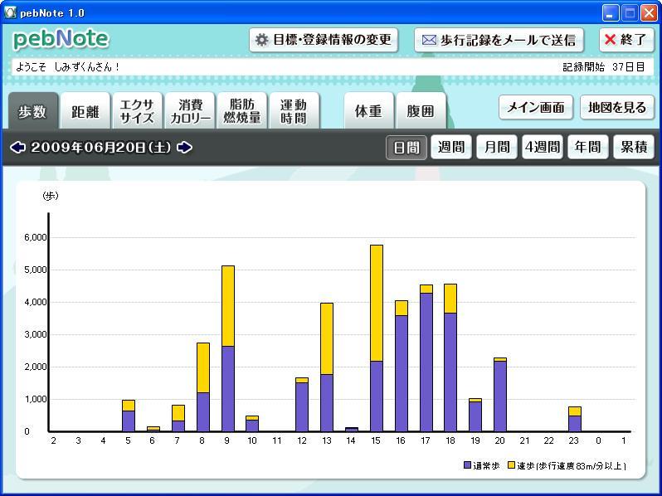Go to メイン画面 main screen
662x496 pixels.
click(536, 107)
